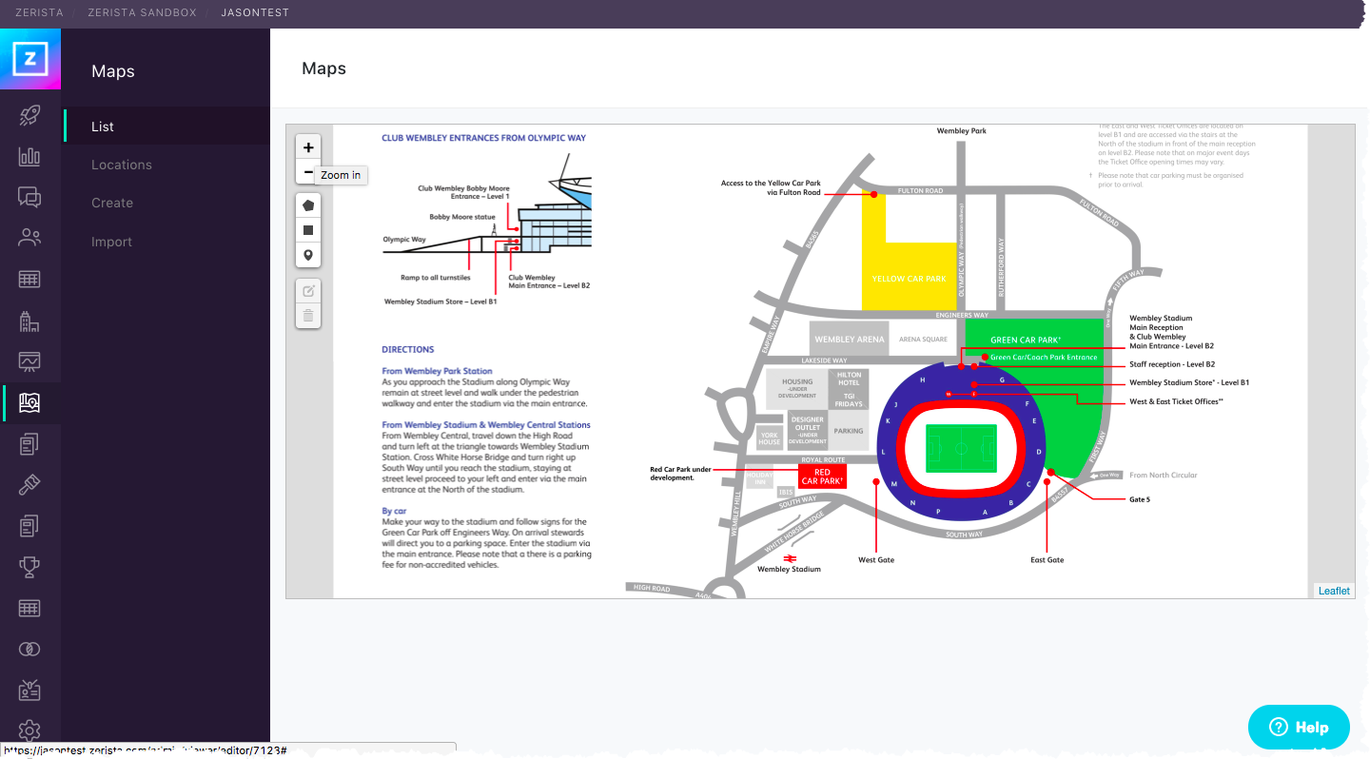Zoom out the map with minus button
The image size is (1370, 759).
[x=307, y=172]
